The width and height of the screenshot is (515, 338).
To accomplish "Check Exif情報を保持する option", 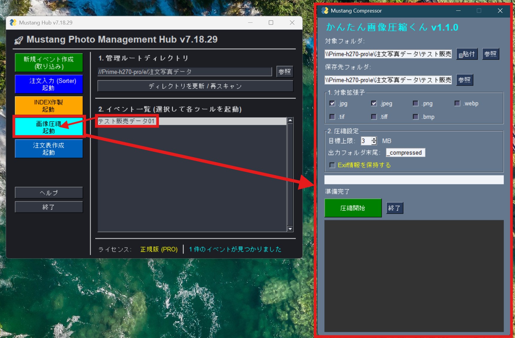I will 332,165.
